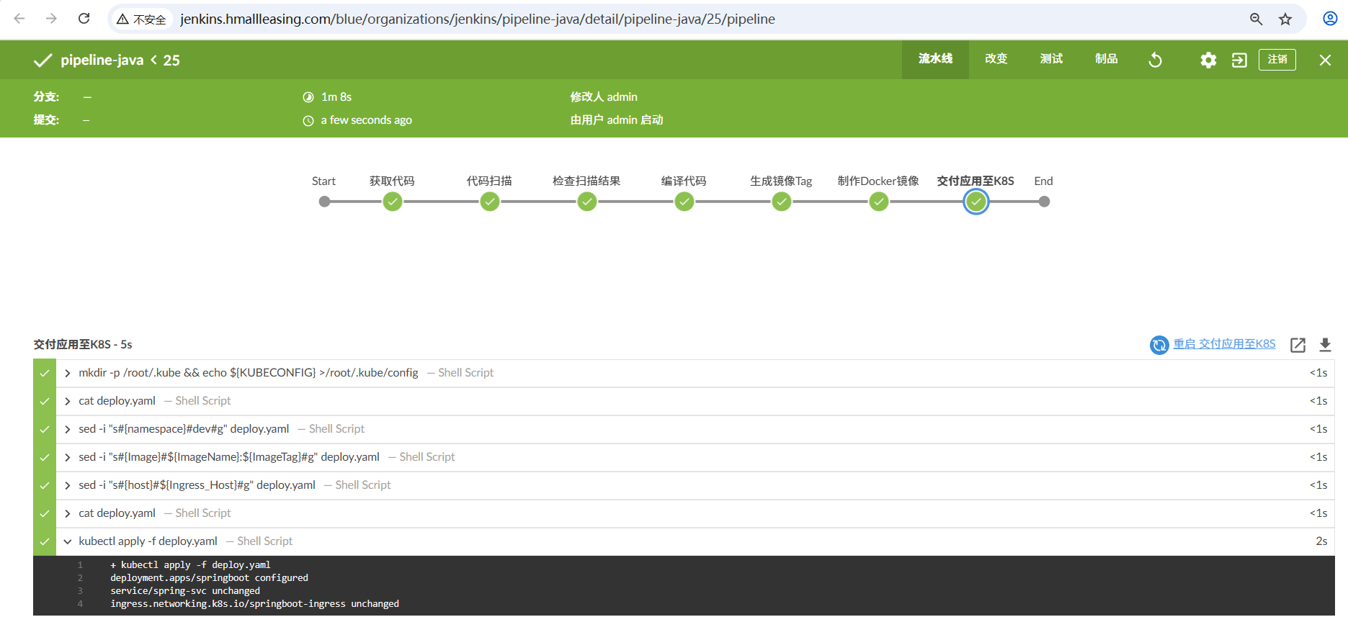The width and height of the screenshot is (1348, 617).
Task: Click the rerun pipeline icon in header
Action: (x=1155, y=60)
